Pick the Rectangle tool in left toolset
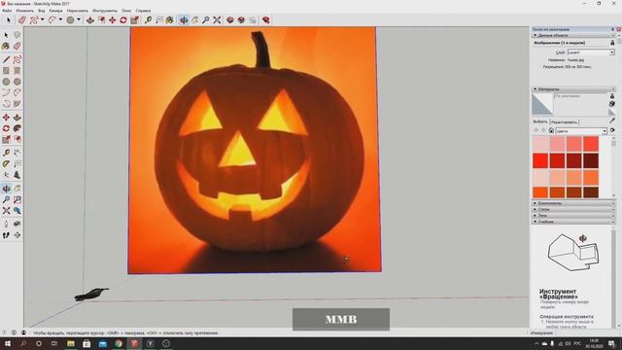Viewport: 622px width, 350px height. (x=6, y=71)
